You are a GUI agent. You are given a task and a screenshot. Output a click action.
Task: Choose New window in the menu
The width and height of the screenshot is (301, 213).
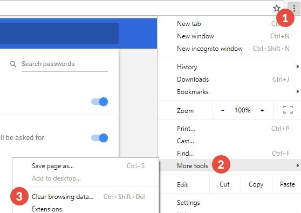[x=229, y=36]
